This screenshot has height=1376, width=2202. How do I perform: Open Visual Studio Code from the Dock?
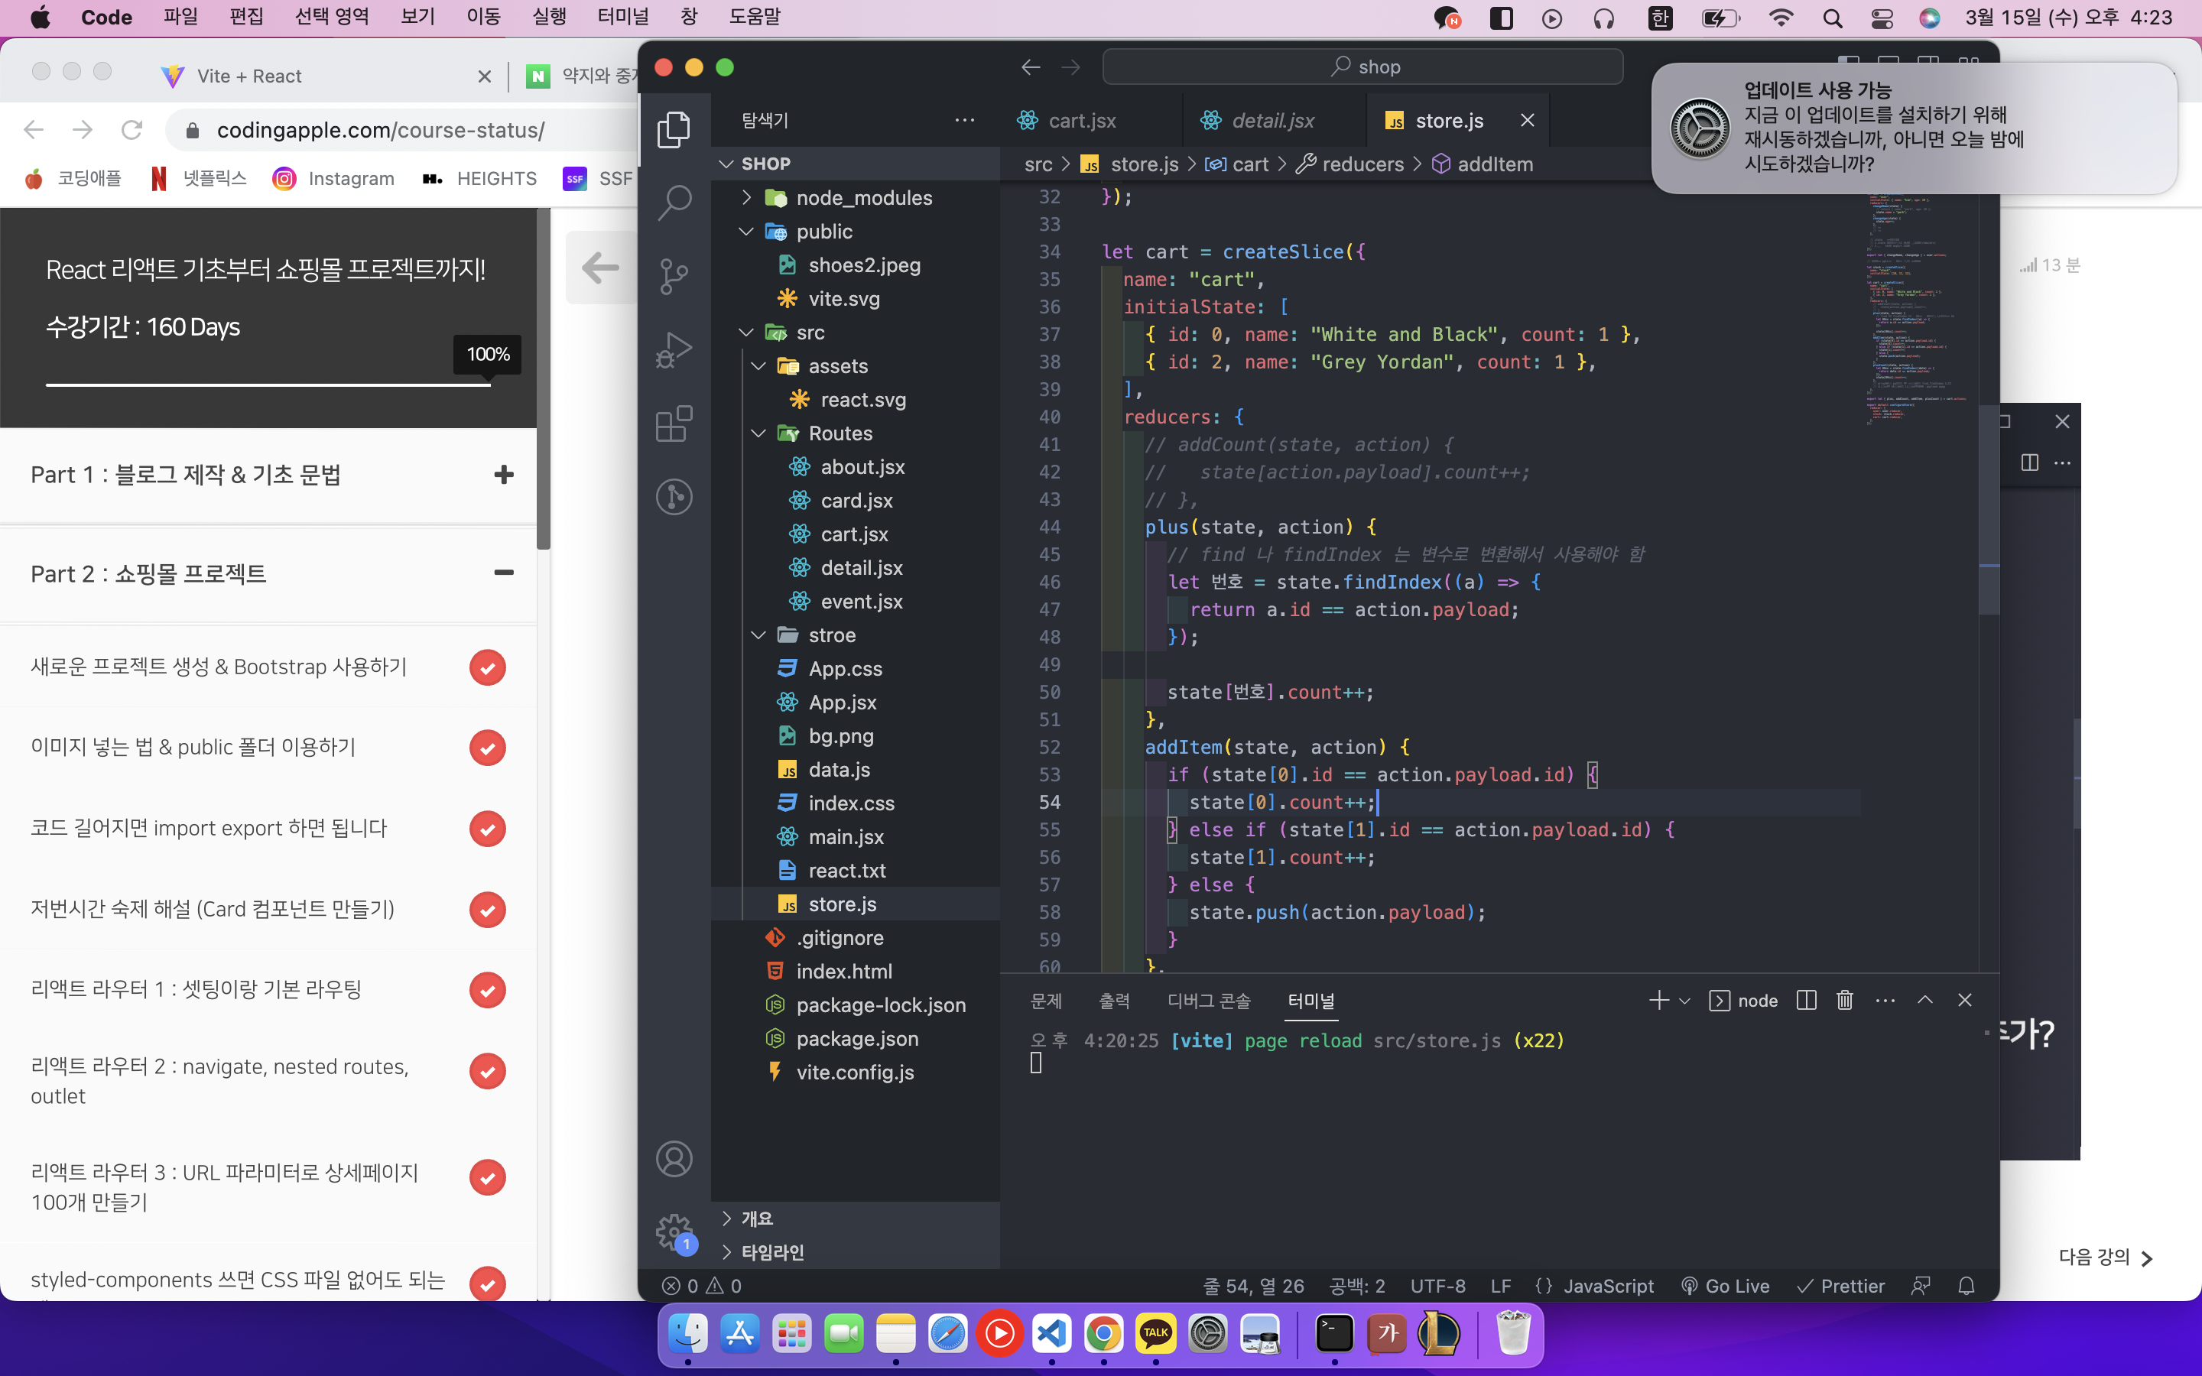tap(1052, 1334)
